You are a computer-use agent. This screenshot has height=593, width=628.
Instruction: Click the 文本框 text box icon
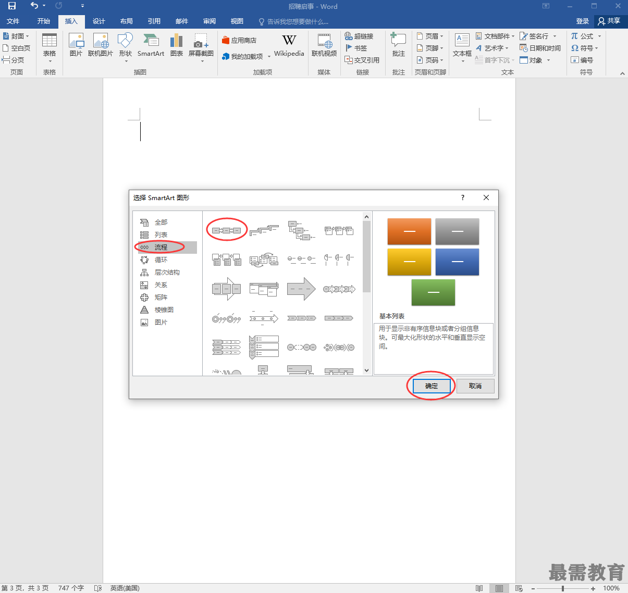point(462,47)
